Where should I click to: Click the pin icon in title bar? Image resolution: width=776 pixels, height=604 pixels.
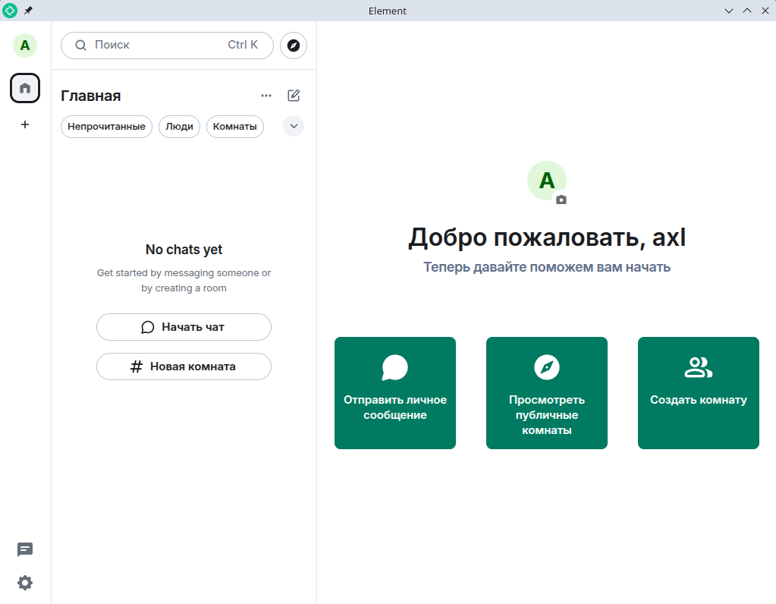tap(28, 11)
